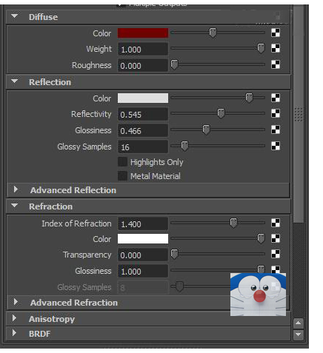
Task: Connect a texture via the Reflectivity map icon
Action: tap(276, 113)
